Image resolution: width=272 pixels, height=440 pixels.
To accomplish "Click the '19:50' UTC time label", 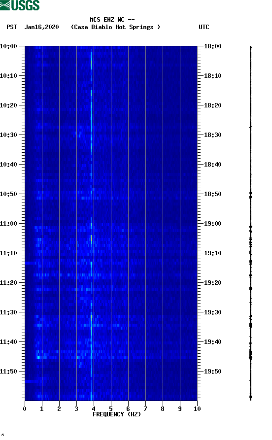I will [213, 372].
